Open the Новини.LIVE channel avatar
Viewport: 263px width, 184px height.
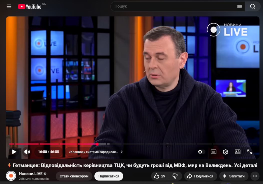coord(11,176)
